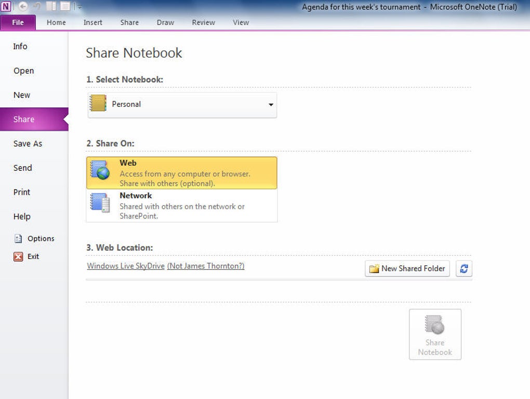530x399 pixels.
Task: Click the Undo icon in quick access toolbar
Action: click(x=37, y=6)
